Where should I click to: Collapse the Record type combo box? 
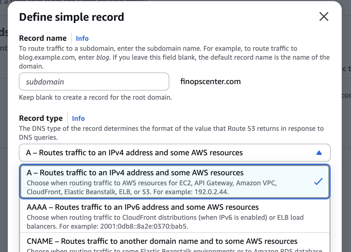pos(174,153)
